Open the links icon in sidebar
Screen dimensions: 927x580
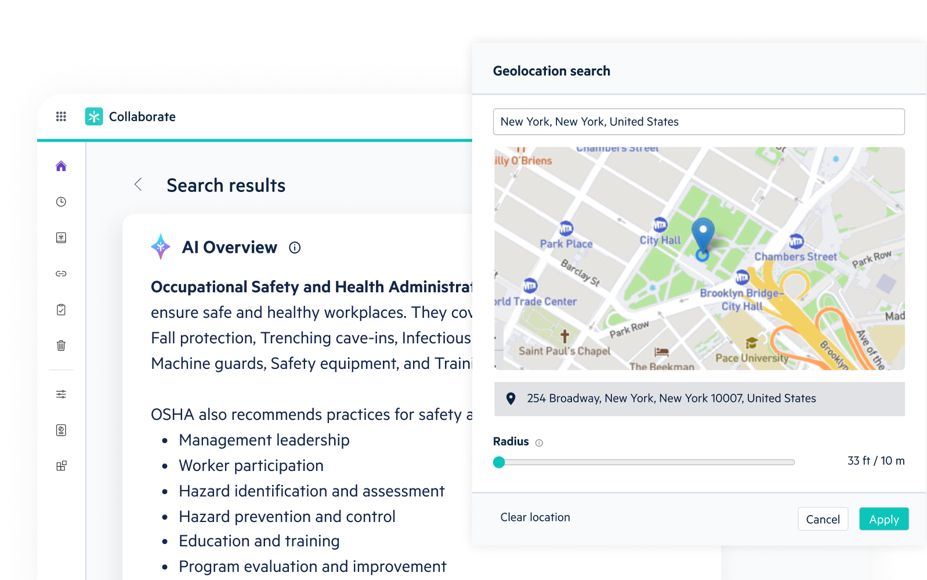pos(61,274)
